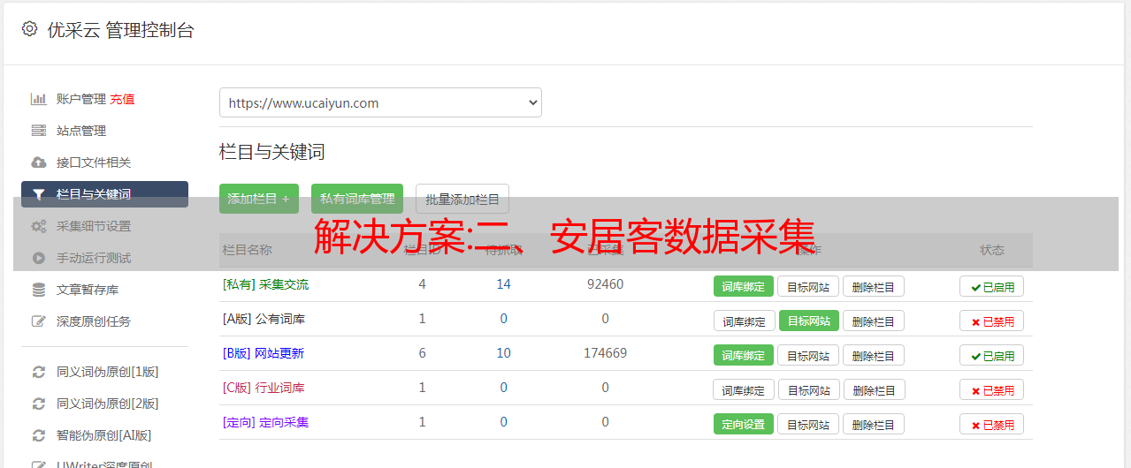Click the 栏目与关键词 page heading

(272, 152)
